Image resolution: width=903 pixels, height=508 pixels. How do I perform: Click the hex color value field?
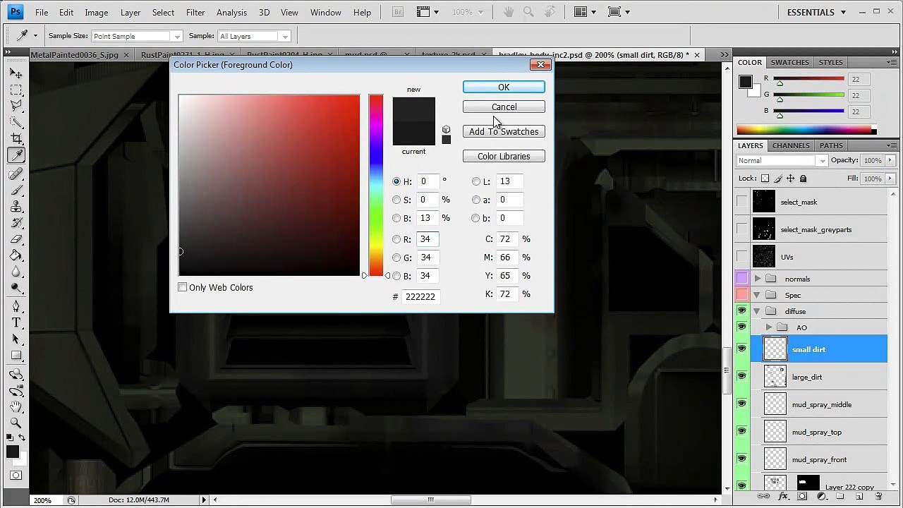[x=420, y=296]
